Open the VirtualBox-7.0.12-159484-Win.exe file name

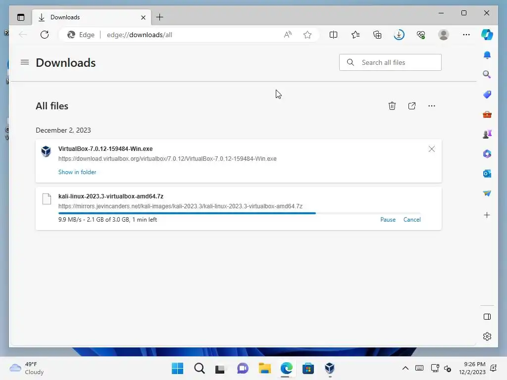point(105,149)
